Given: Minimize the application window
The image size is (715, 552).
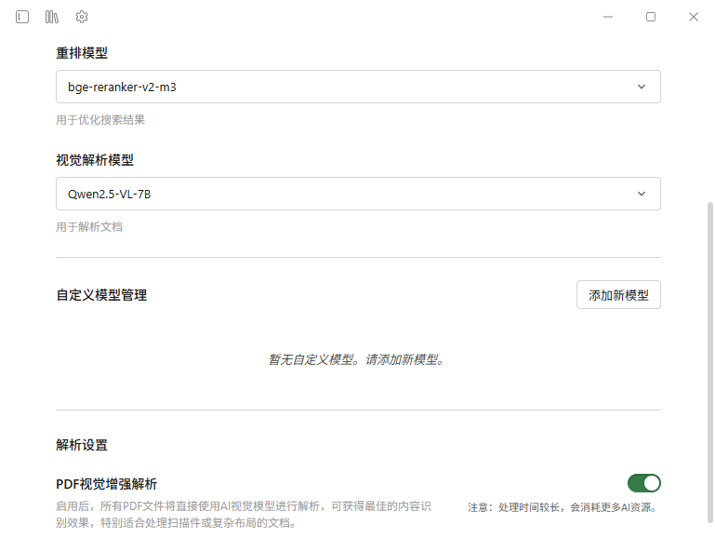Looking at the screenshot, I should pyautogui.click(x=608, y=17).
